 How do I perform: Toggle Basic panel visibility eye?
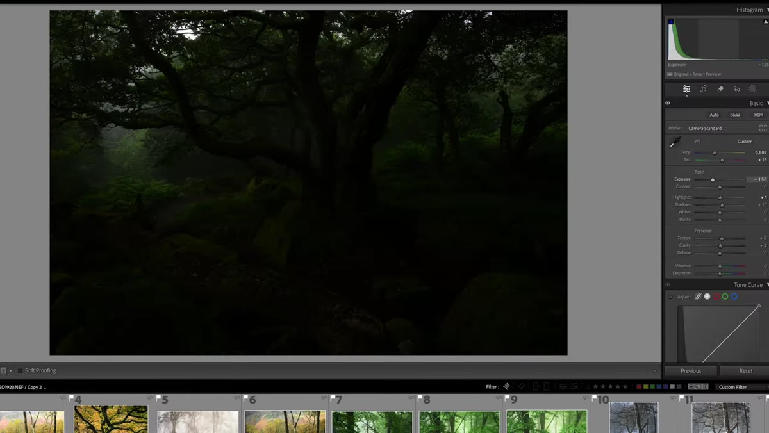click(x=668, y=103)
